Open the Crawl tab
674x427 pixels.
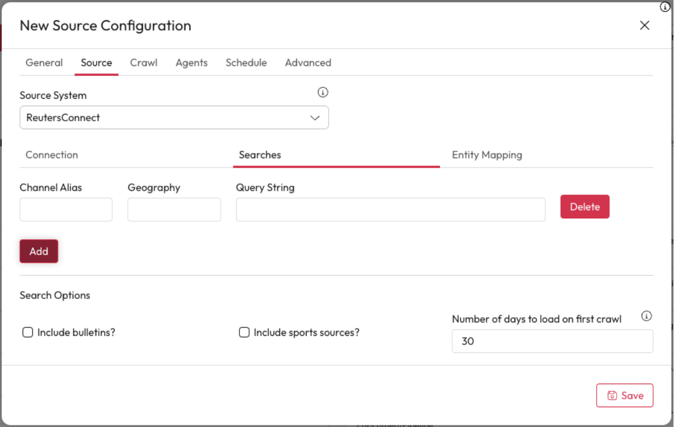(x=143, y=63)
